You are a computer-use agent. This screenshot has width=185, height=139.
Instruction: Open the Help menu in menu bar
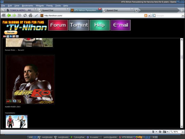point(66,6)
